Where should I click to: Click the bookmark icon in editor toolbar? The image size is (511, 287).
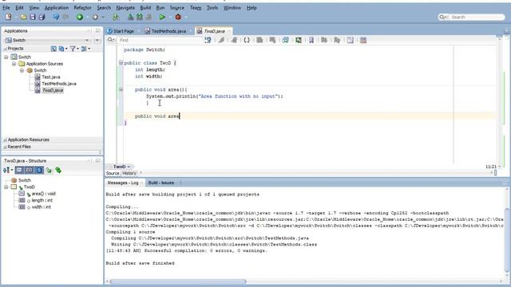pos(311,40)
